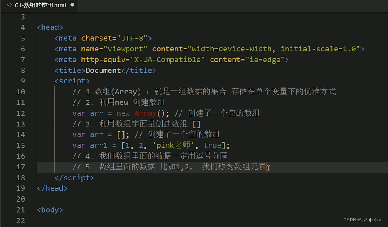Click the closing </head> tag
The image size is (388, 227).
(52, 188)
